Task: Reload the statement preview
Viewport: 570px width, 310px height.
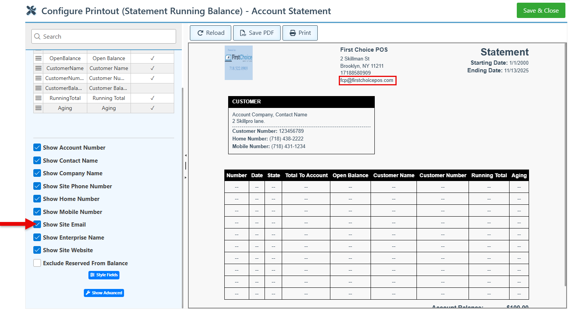Action: (211, 33)
